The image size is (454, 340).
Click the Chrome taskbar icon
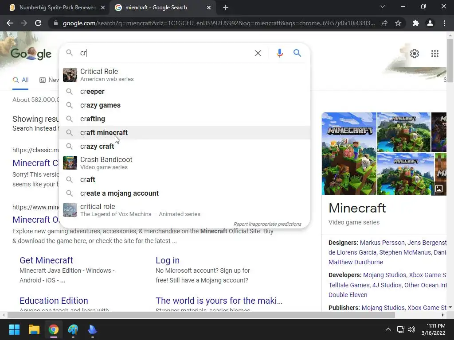click(54, 329)
